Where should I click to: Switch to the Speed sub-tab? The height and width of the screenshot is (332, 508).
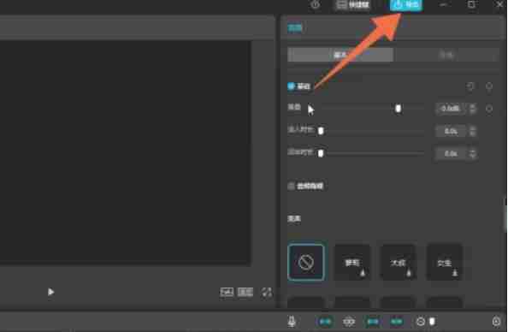(x=446, y=55)
